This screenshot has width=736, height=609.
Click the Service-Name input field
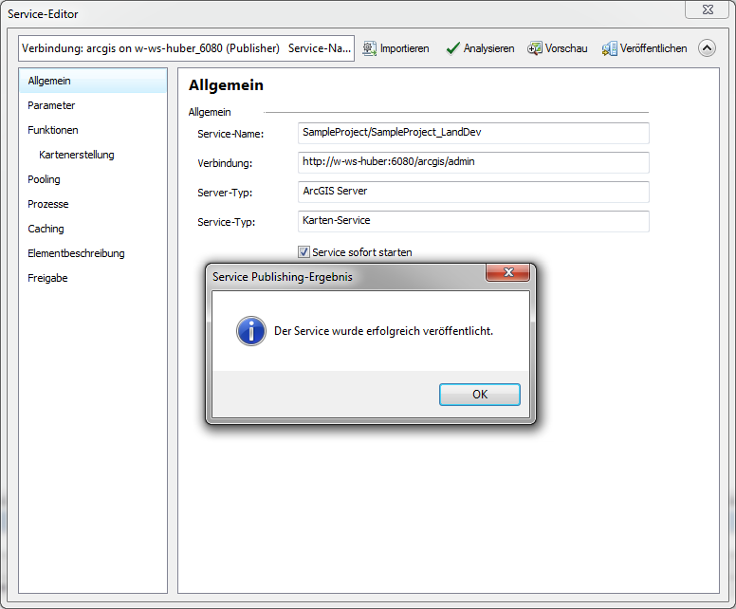472,133
